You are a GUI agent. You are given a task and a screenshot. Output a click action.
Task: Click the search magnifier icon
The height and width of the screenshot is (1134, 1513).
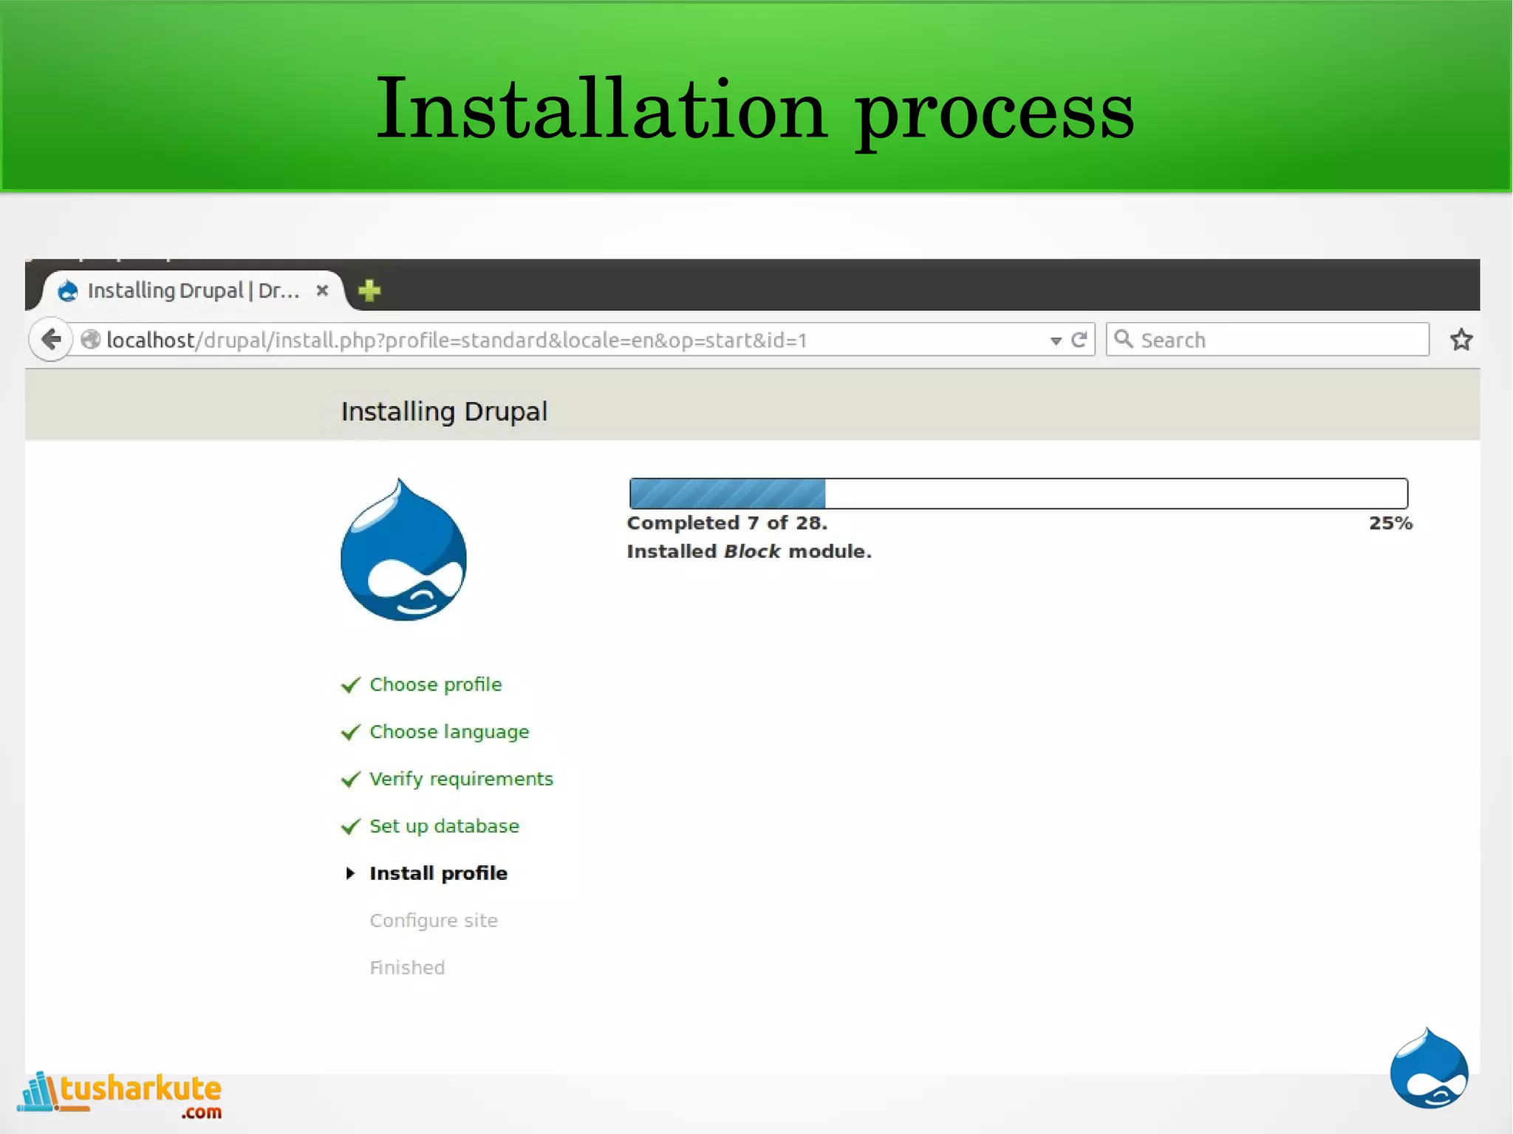click(1124, 339)
